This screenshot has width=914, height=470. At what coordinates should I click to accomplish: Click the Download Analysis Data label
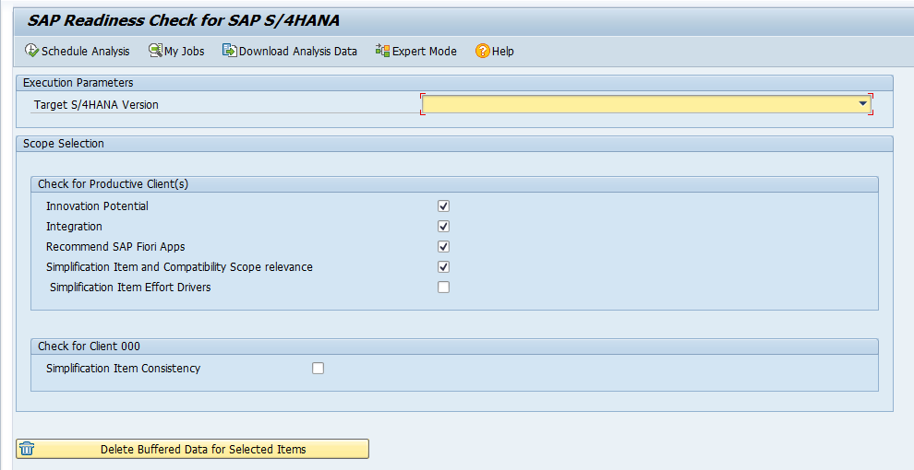point(298,52)
